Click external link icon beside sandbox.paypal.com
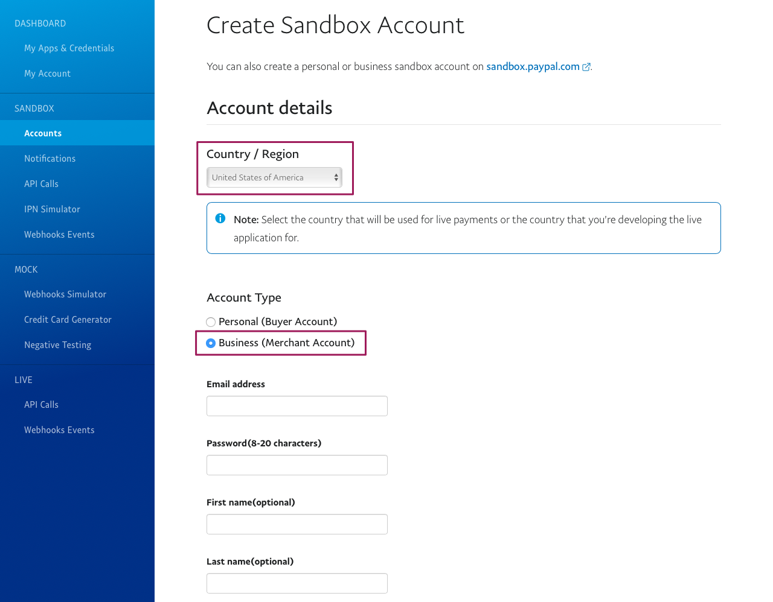The width and height of the screenshot is (773, 602). click(586, 67)
